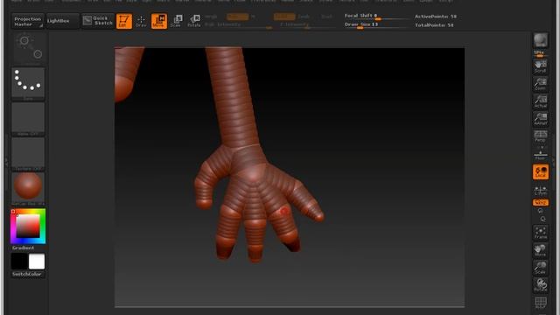Toggle Edit mode button
This screenshot has width=560, height=315.
click(x=124, y=21)
